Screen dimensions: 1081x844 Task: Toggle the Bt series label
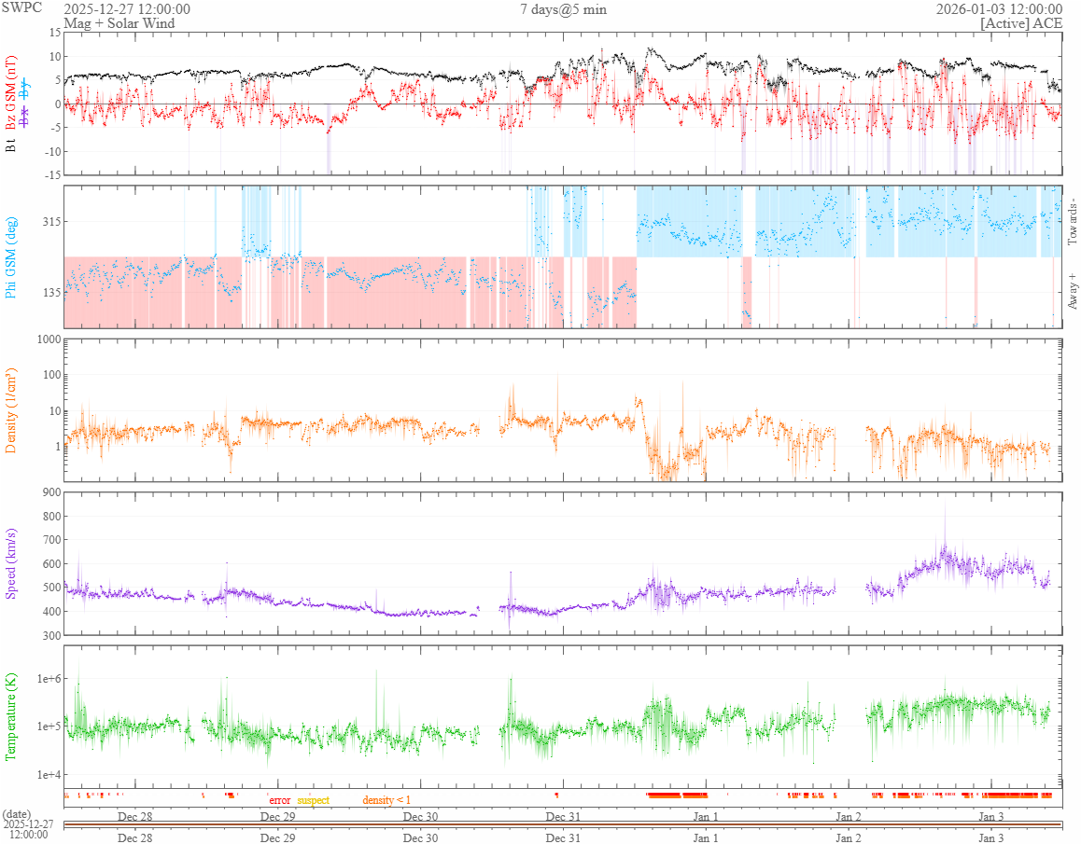coord(10,145)
